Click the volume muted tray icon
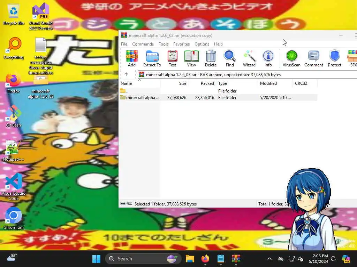This screenshot has height=267, width=357. 301,259
